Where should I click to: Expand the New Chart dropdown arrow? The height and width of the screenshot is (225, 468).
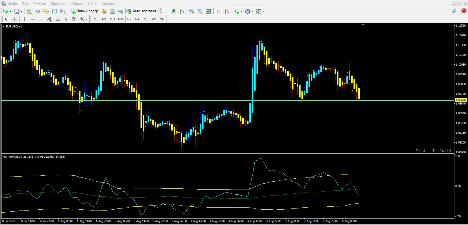click(11, 11)
